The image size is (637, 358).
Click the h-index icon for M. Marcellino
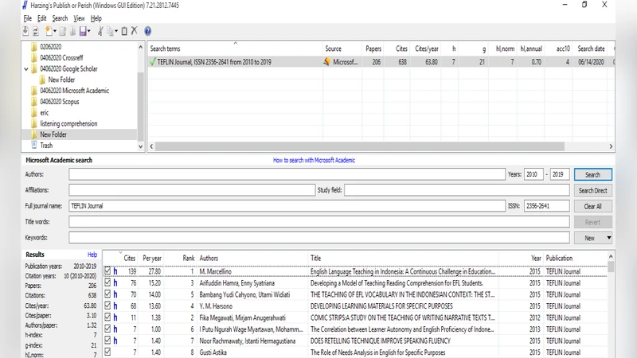pyautogui.click(x=115, y=271)
